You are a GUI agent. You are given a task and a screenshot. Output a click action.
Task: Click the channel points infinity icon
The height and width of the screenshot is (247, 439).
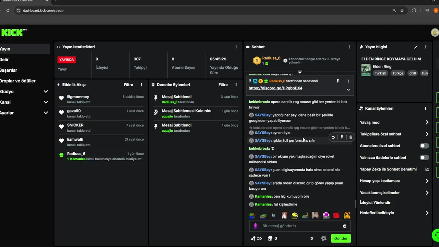(259, 238)
